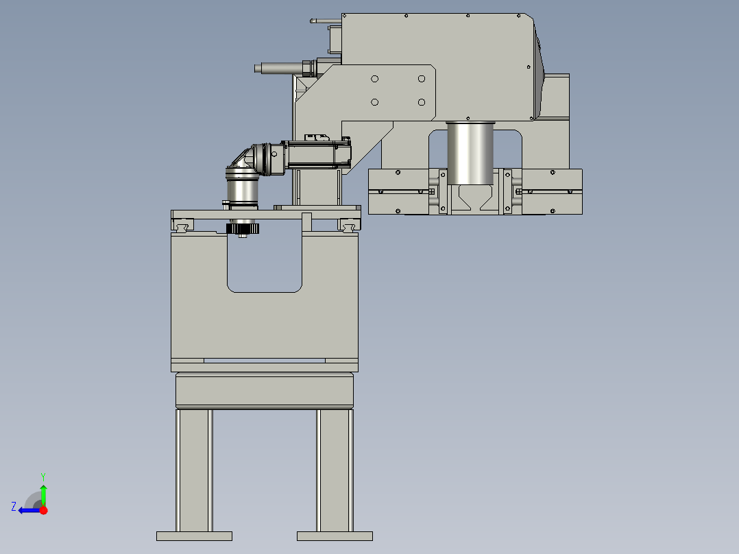Select the left gripper clamp block

point(398,191)
